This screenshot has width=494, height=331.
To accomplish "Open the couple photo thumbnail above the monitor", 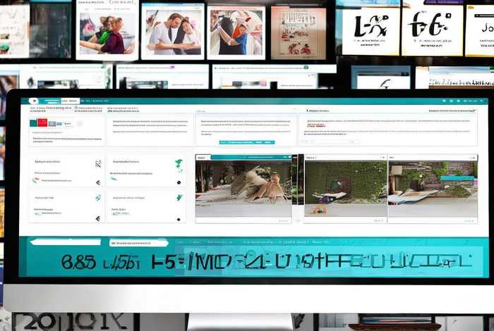I will coord(172,32).
